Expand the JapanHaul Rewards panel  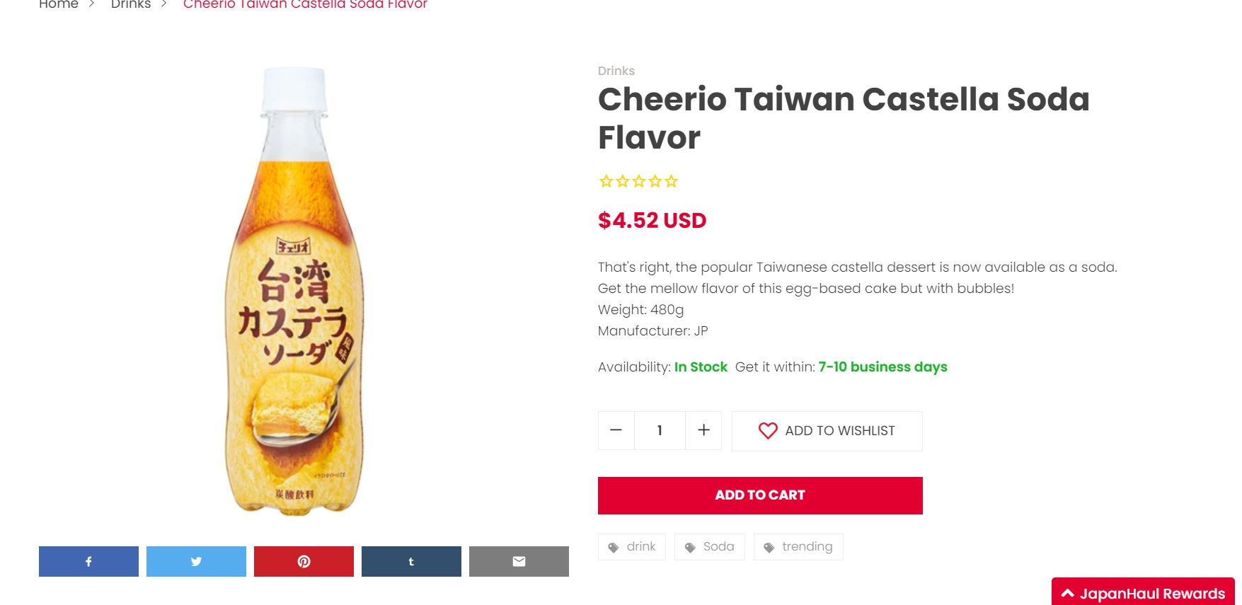[x=1143, y=593]
